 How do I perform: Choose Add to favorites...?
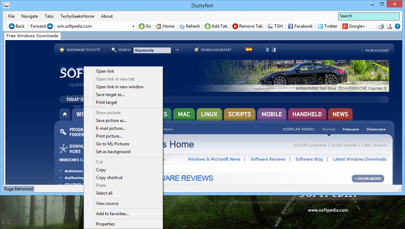123,214
